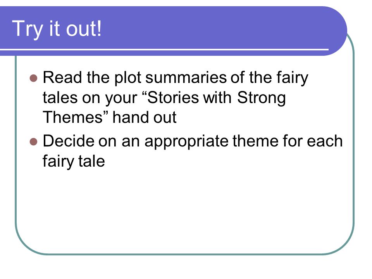The width and height of the screenshot is (372, 279).
Task: Click the white underline beneath the title
Action: pos(164,50)
